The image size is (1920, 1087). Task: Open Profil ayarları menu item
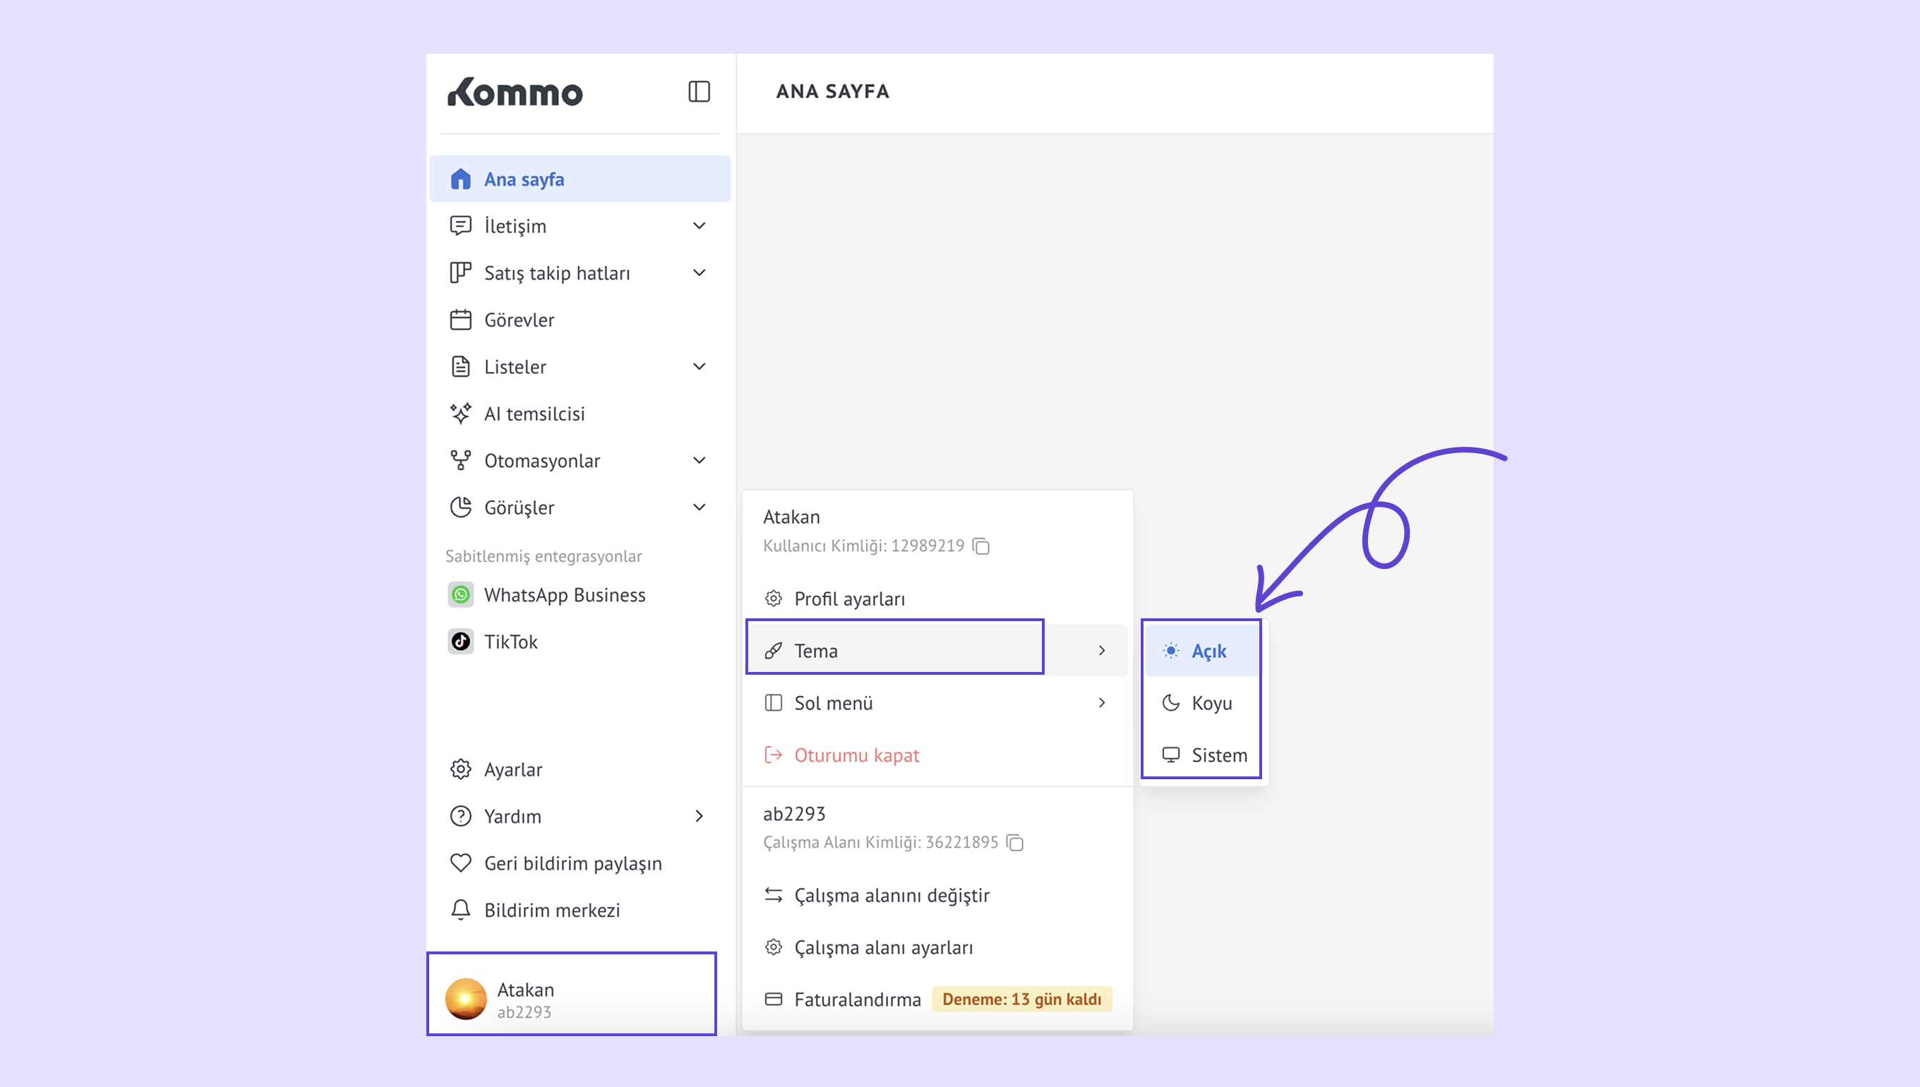tap(848, 599)
